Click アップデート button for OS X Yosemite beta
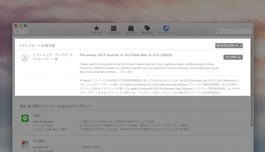Image resolution: width=265 pixels, height=152 pixels. (233, 57)
